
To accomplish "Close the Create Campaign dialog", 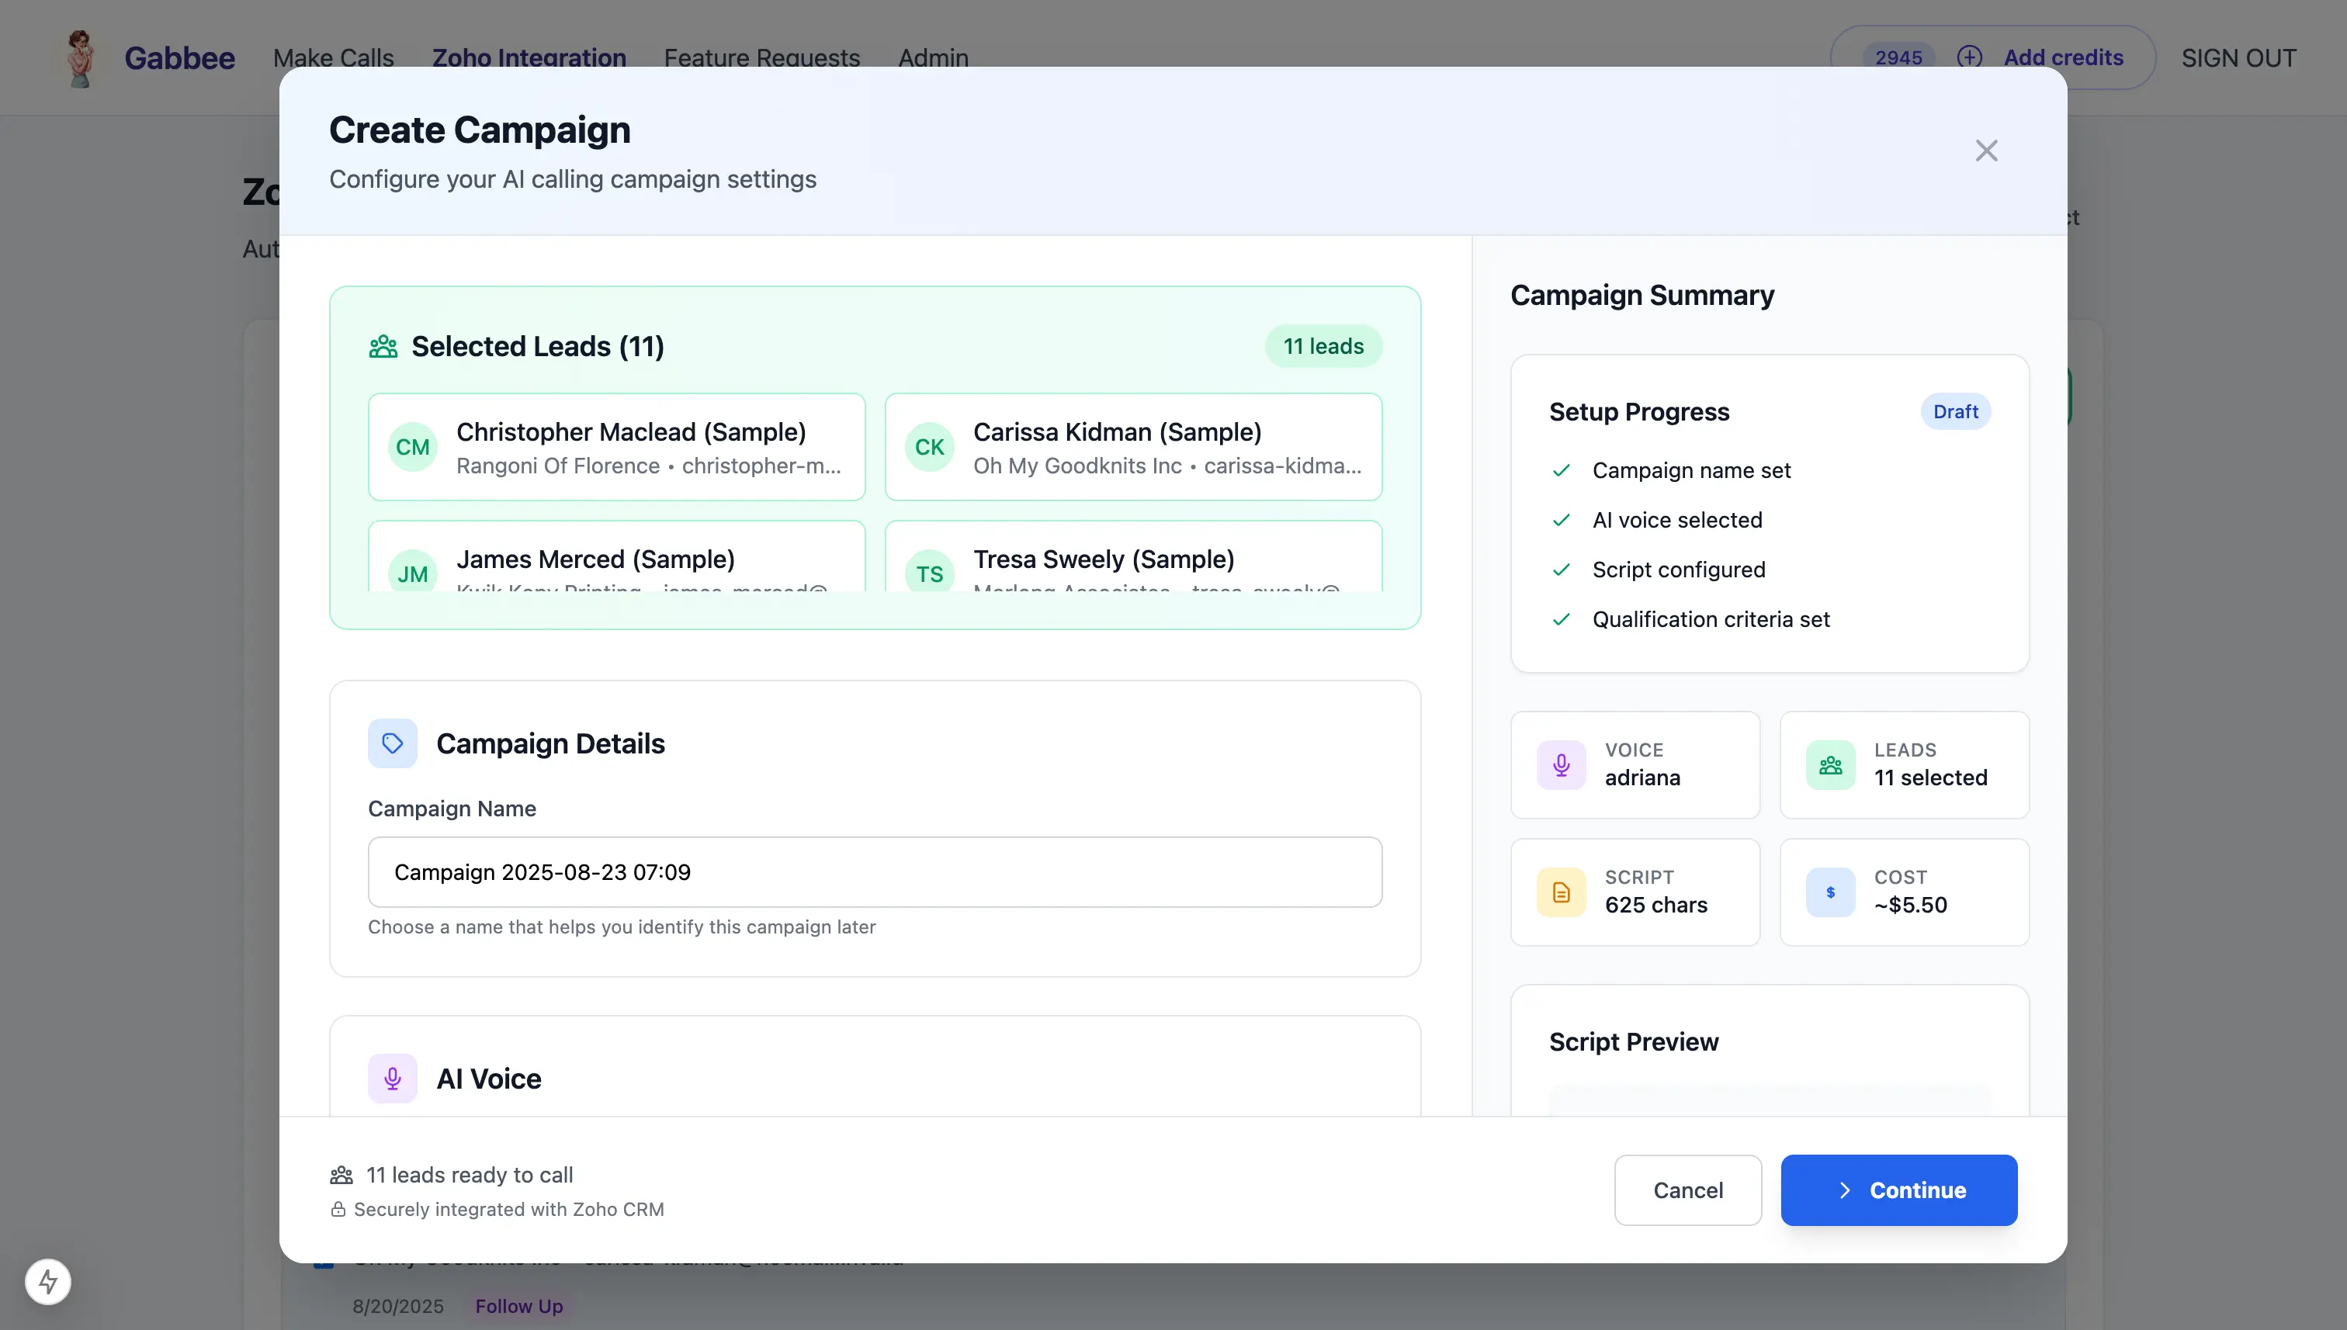I will click(x=1986, y=151).
